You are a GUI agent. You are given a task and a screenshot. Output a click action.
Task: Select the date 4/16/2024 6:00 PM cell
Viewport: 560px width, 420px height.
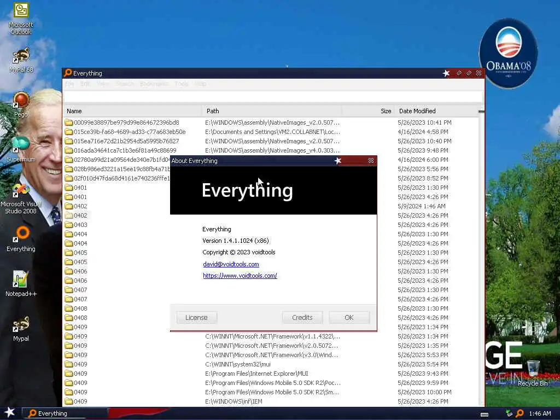click(x=423, y=160)
